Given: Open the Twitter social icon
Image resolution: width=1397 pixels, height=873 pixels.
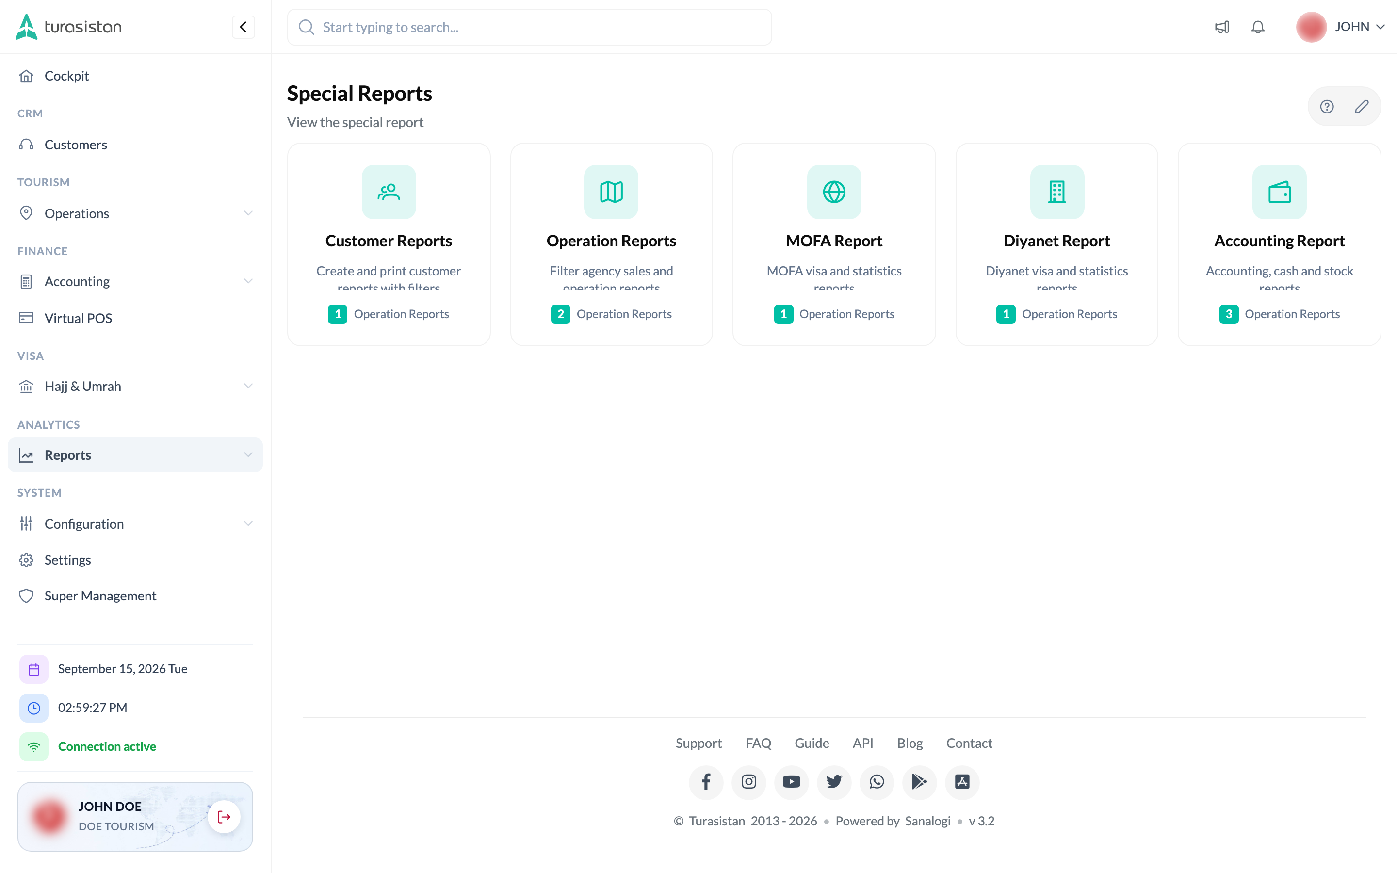Looking at the screenshot, I should click(x=833, y=782).
